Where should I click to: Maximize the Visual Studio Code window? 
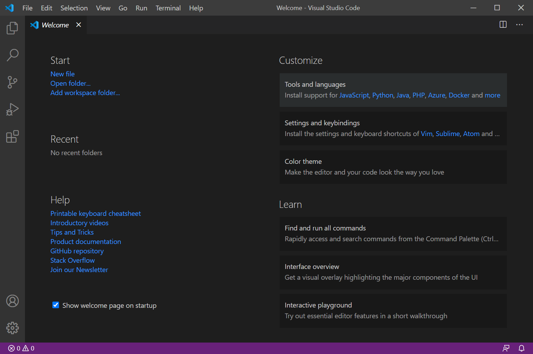pyautogui.click(x=497, y=8)
